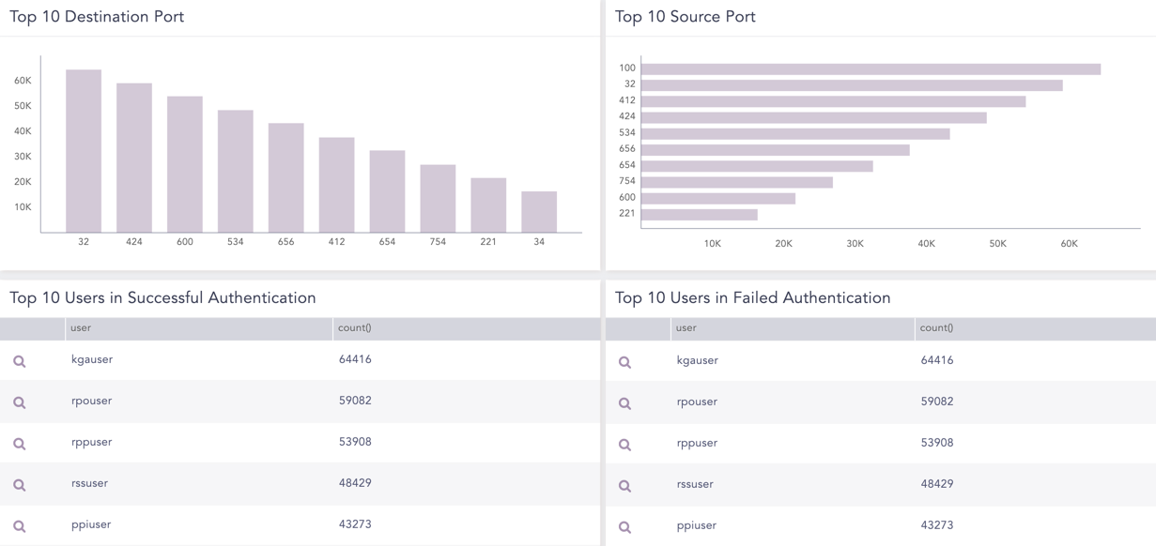Click search icon for kgauser in Successful Authentication
1156x546 pixels.
[x=20, y=361]
